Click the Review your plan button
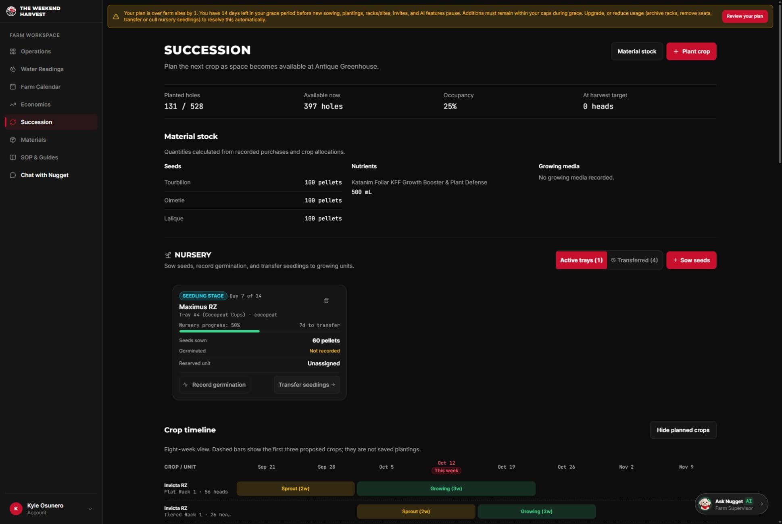782x524 pixels. tap(744, 16)
